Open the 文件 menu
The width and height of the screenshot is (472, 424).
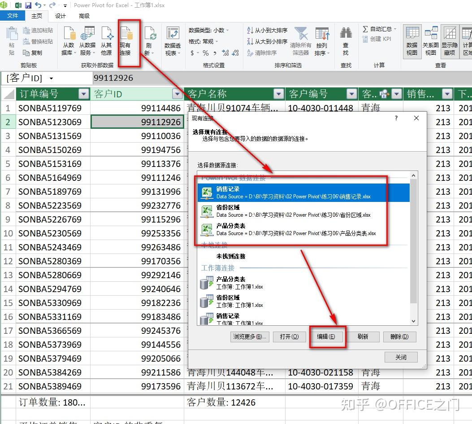(x=13, y=16)
